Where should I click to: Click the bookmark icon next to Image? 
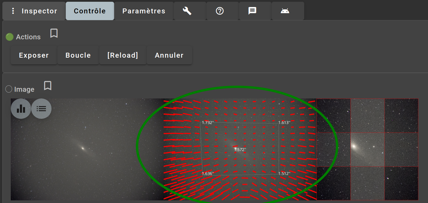point(48,86)
